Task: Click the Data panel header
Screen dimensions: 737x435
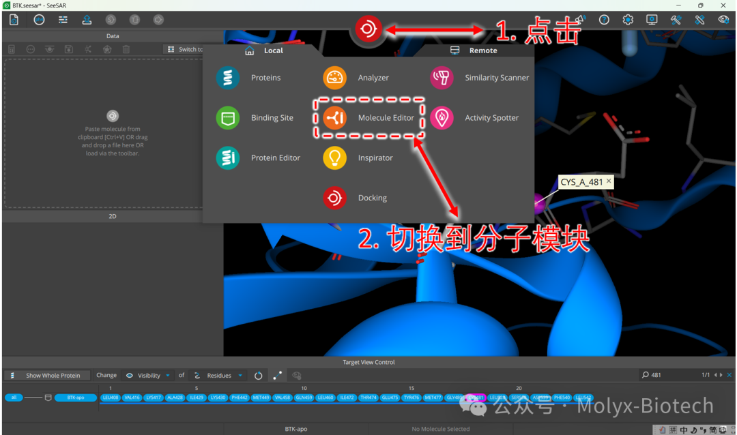Action: click(x=113, y=35)
